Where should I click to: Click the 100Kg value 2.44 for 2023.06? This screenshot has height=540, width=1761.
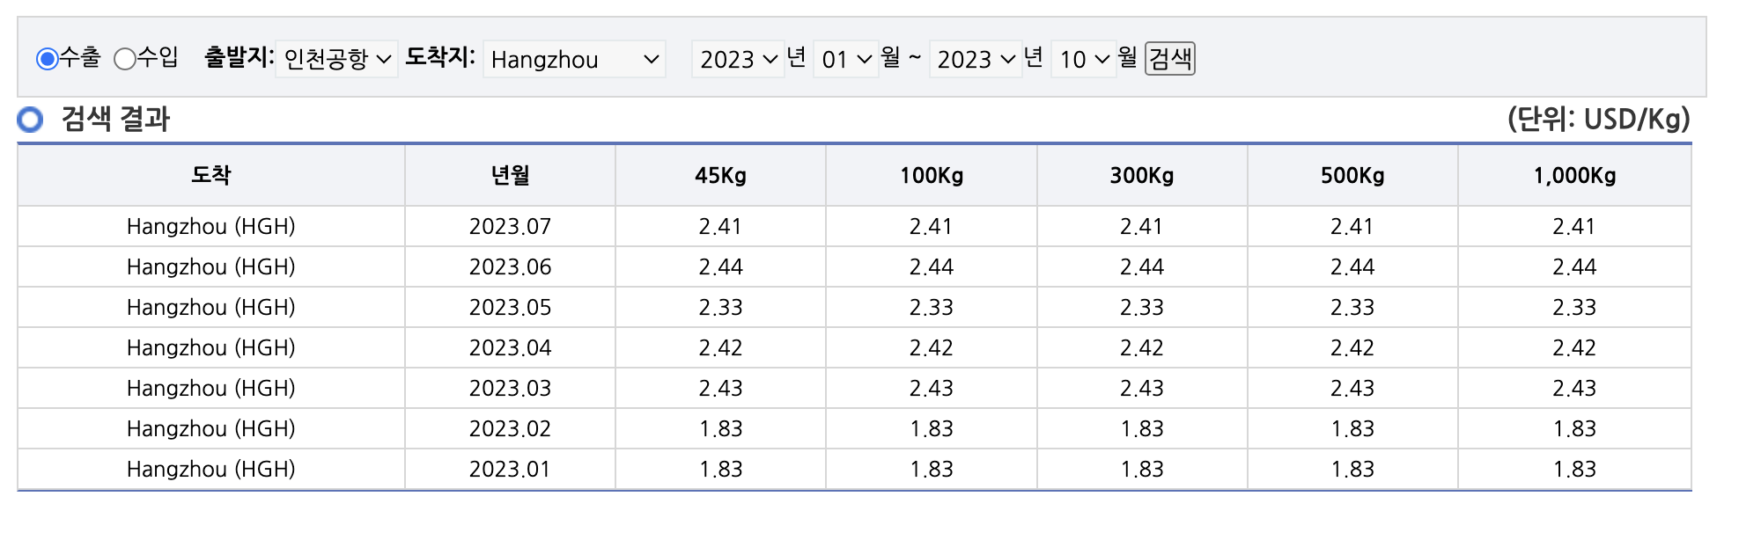932,267
